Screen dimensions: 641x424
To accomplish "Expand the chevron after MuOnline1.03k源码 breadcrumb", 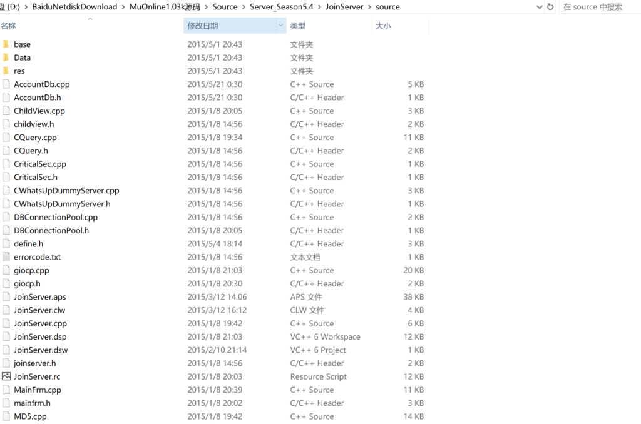I will [206, 7].
